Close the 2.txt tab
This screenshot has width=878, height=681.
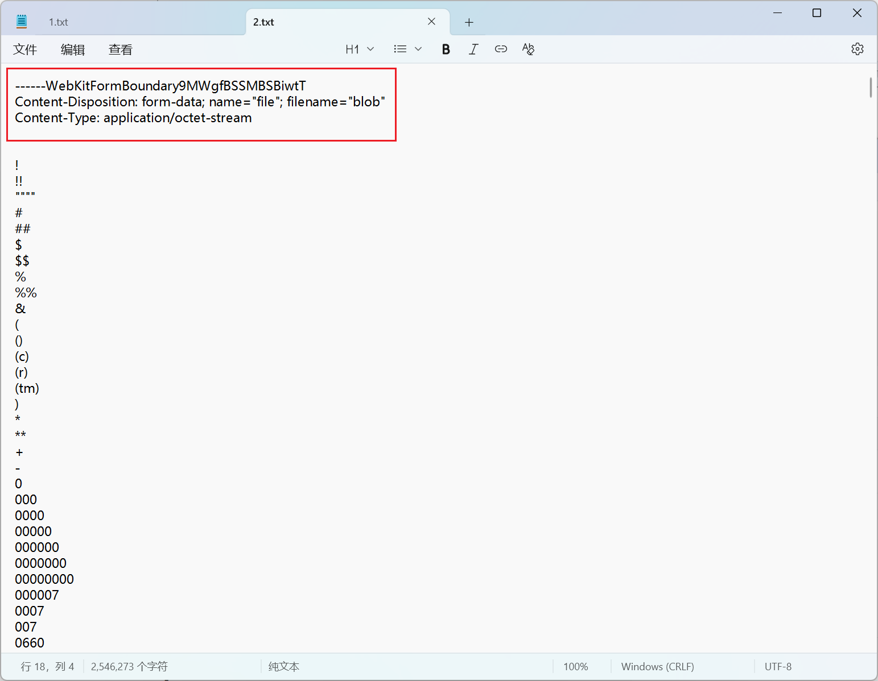click(x=431, y=22)
